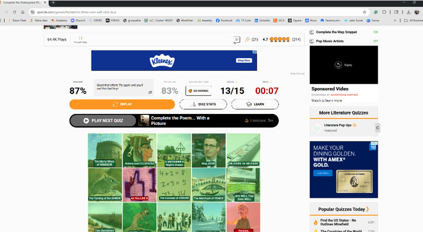Click the refresh icon in Literature Pop-Ups row
The height and width of the screenshot is (232, 423).
[377, 128]
